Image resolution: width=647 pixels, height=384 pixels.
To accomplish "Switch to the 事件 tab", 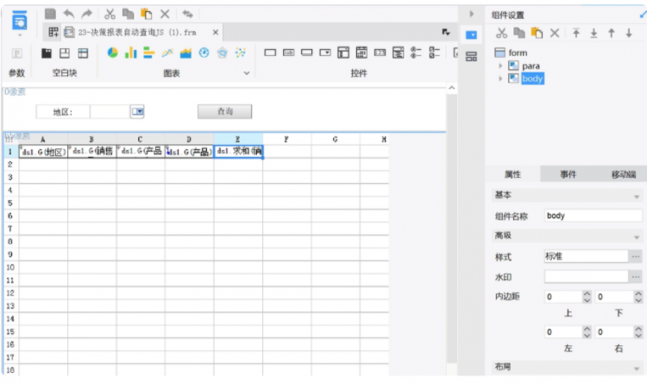I will click(568, 174).
